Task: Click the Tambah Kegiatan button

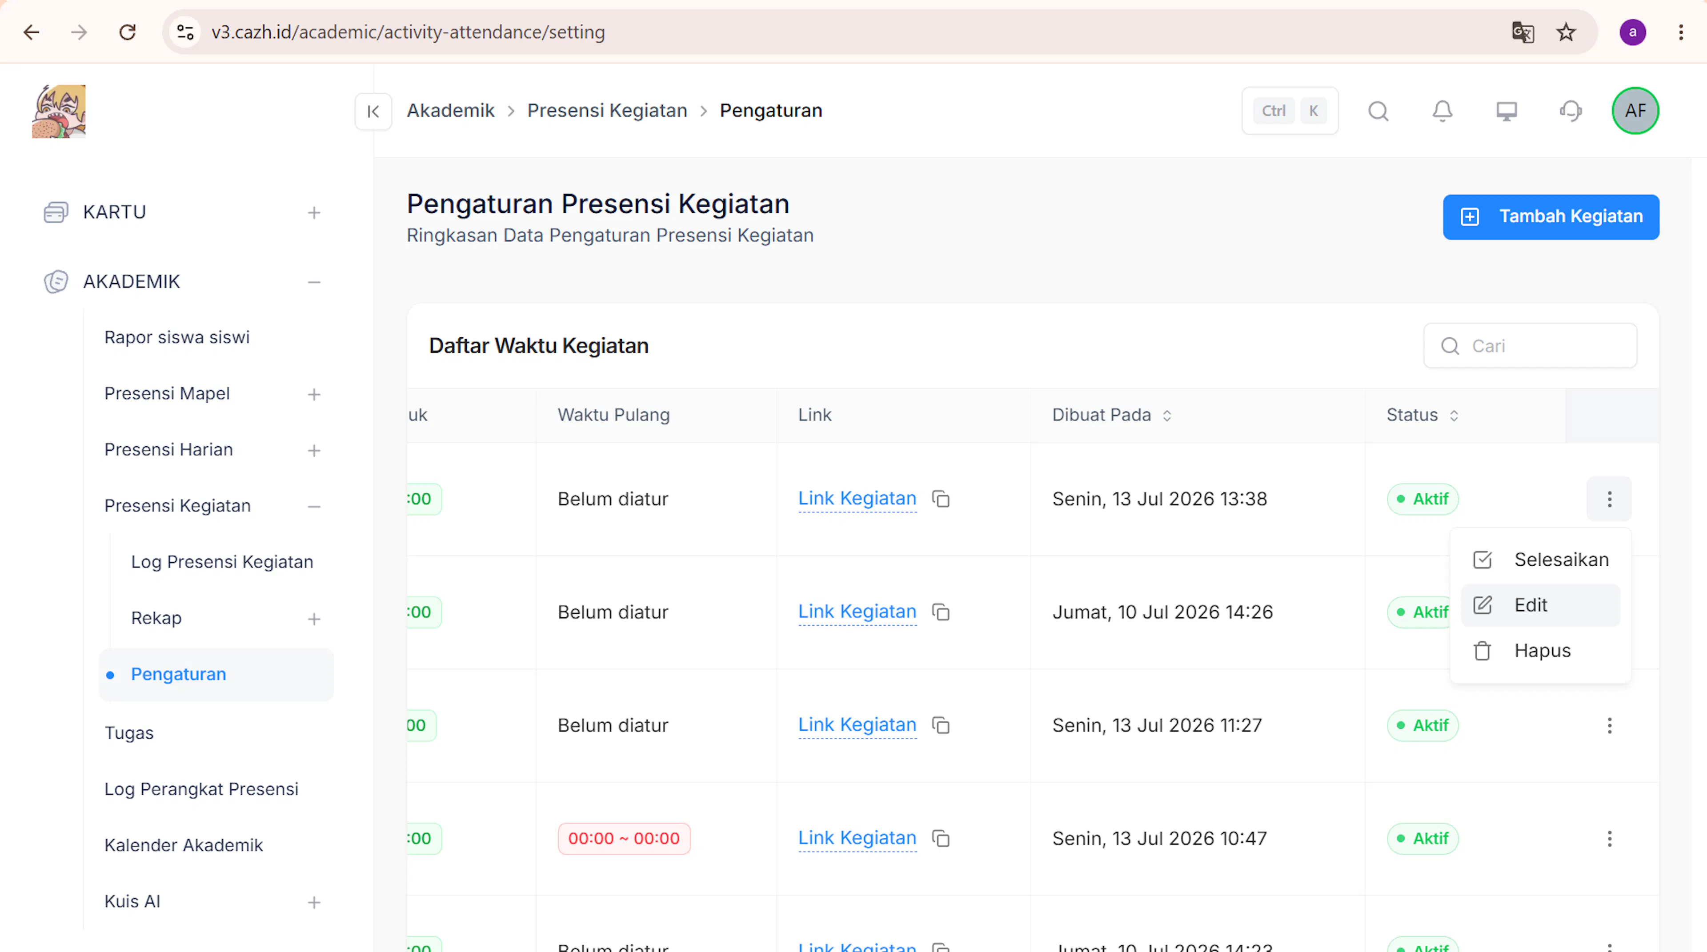Action: [1551, 216]
